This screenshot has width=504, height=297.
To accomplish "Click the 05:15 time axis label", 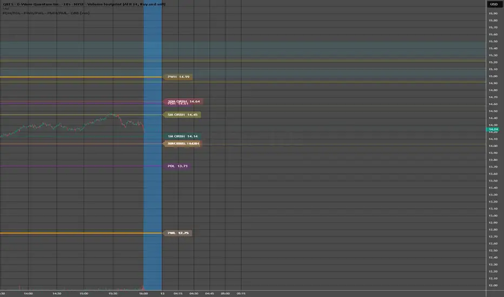I will 241,293.
